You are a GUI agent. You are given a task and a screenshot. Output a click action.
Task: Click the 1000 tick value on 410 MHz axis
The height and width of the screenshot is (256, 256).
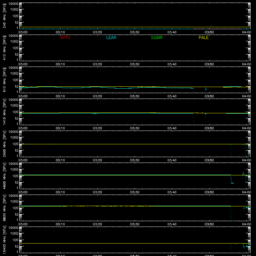pos(14,41)
